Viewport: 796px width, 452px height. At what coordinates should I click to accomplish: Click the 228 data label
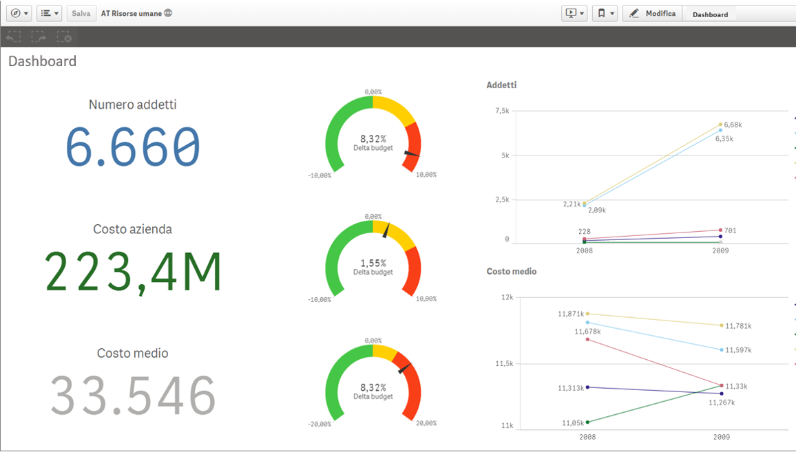585,232
